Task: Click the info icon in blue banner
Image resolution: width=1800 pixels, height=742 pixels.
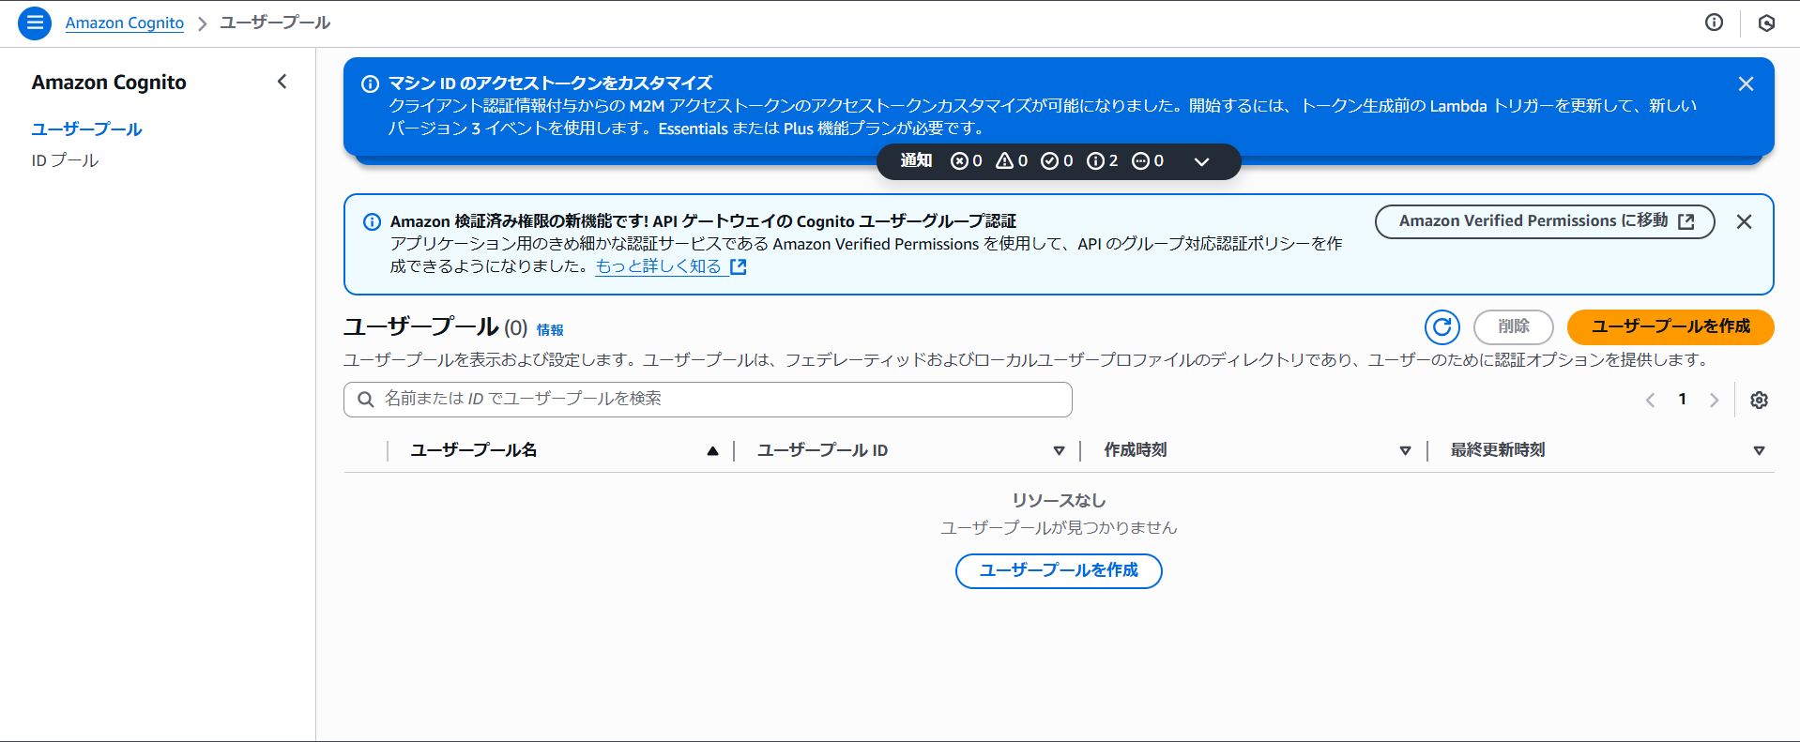Action: click(x=371, y=83)
